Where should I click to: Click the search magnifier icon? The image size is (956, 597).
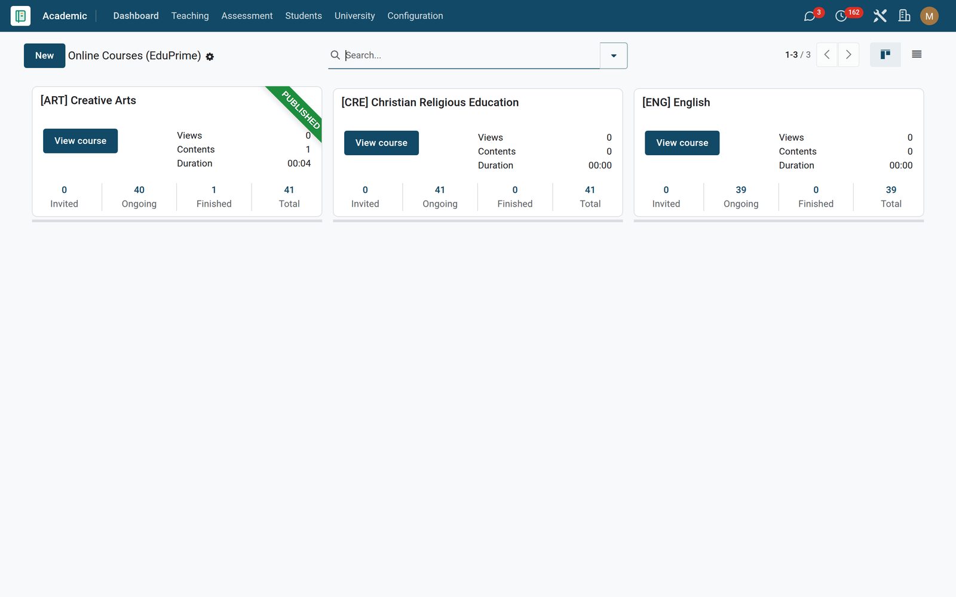pyautogui.click(x=335, y=55)
